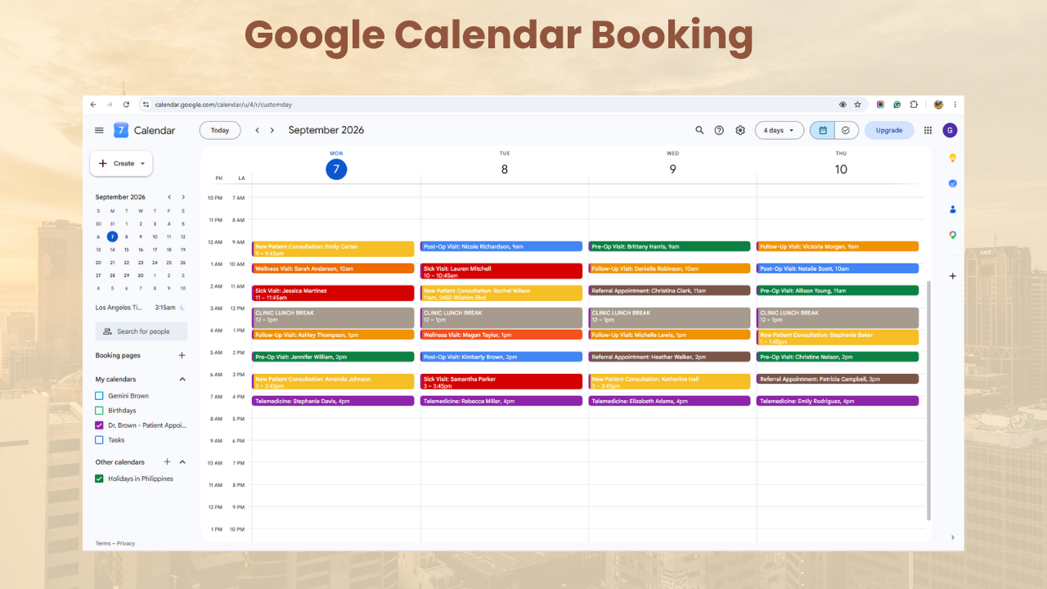Reload the page in the browser
1047x589 pixels.
(x=126, y=105)
